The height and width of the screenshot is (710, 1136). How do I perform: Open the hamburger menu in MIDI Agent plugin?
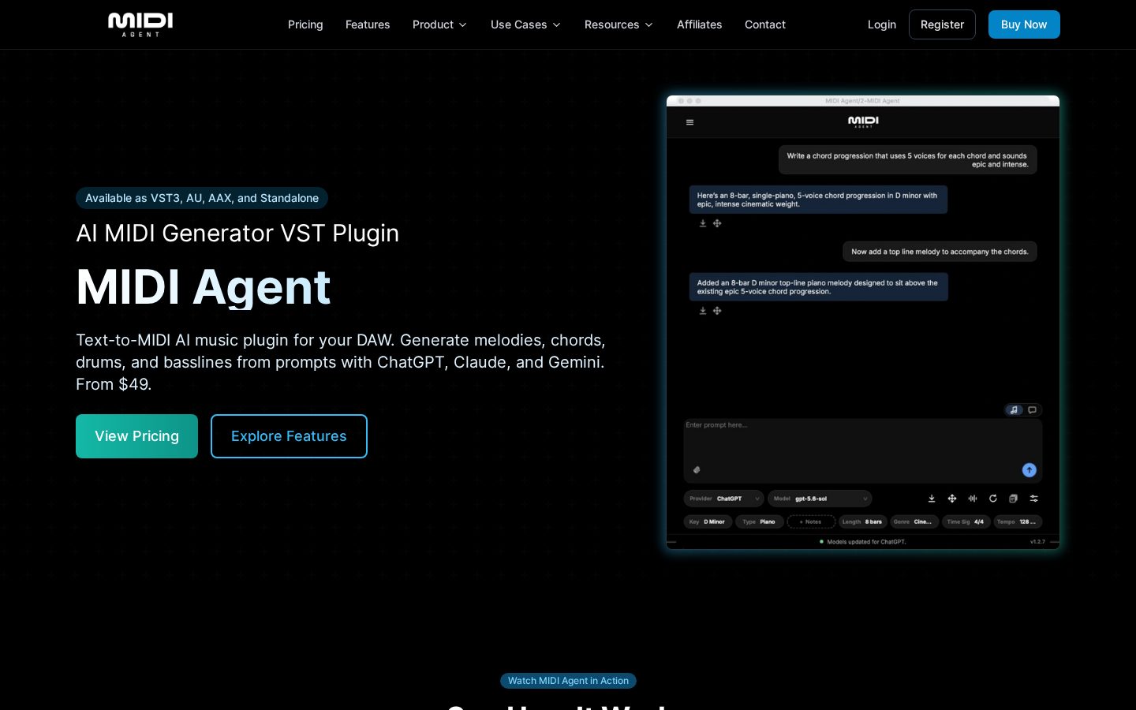coord(689,122)
